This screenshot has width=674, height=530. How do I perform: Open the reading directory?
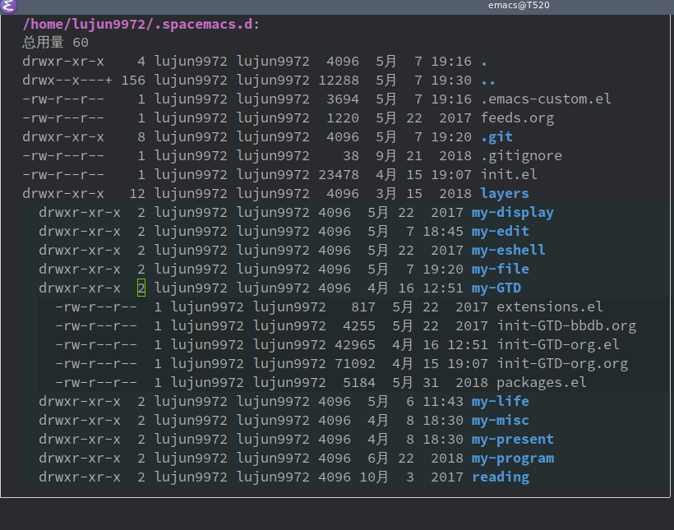[500, 477]
